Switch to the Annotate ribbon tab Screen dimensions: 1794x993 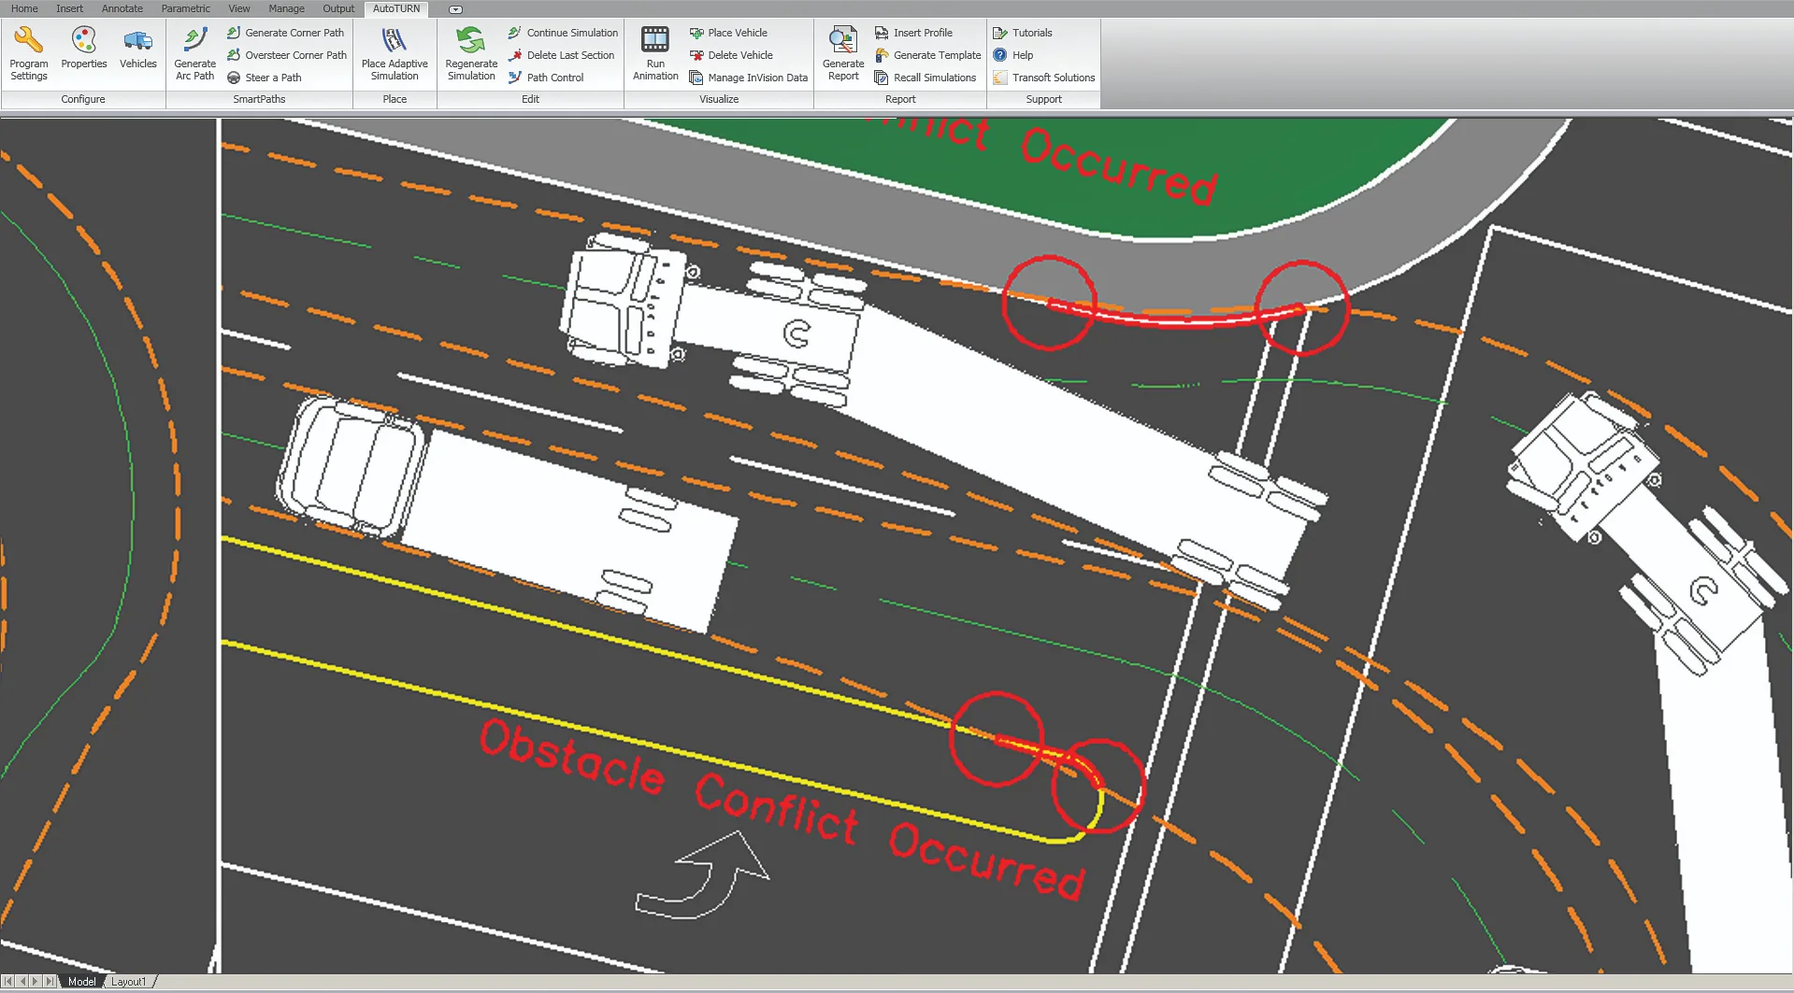coord(122,8)
